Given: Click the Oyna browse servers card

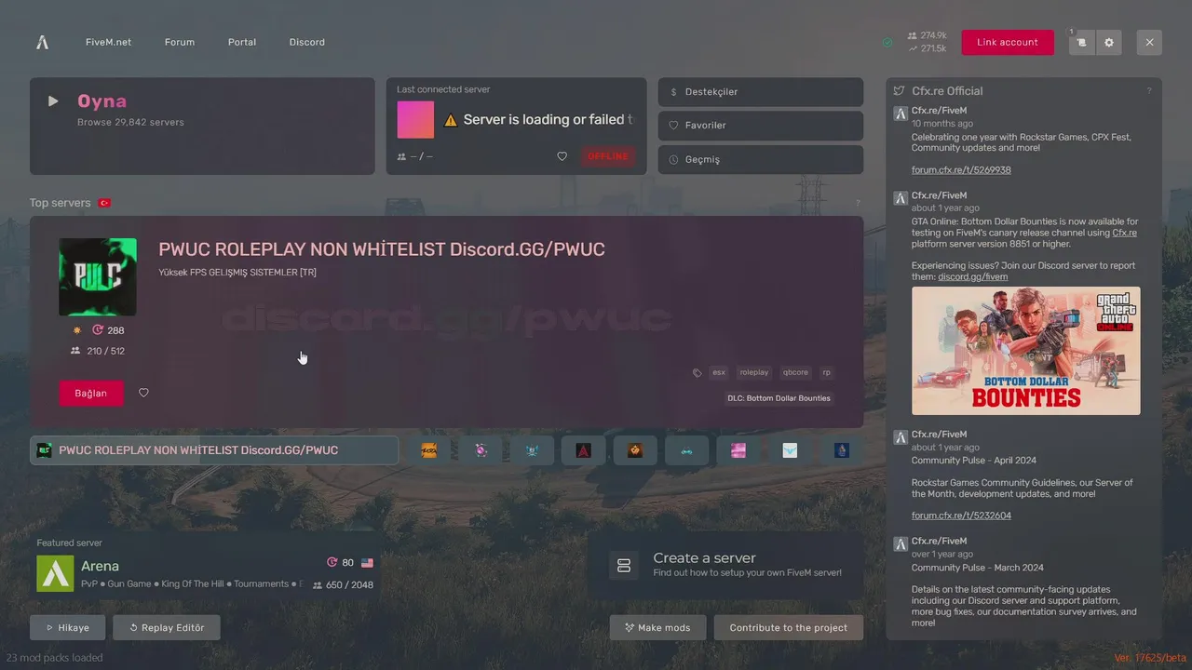Looking at the screenshot, I should [202, 126].
